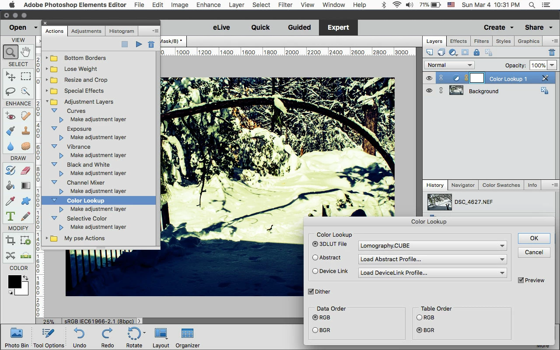Select the Clone Stamp tool
Image resolution: width=560 pixels, height=350 pixels.
pos(26,131)
